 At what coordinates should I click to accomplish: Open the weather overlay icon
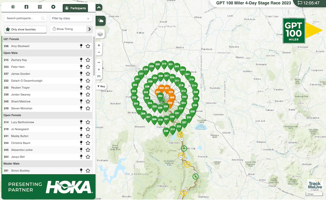[x=100, y=21]
